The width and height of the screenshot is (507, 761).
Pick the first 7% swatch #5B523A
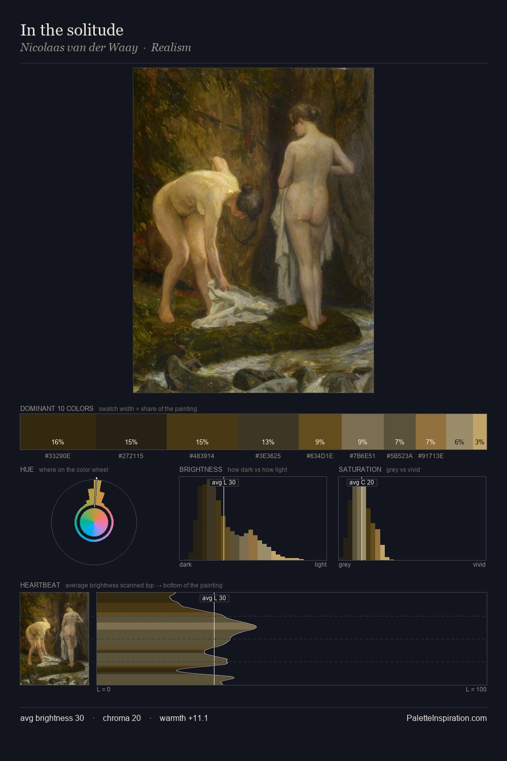click(400, 432)
